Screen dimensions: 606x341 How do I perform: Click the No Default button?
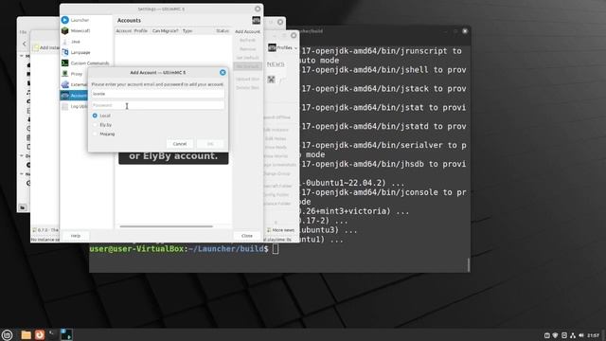[x=247, y=66]
